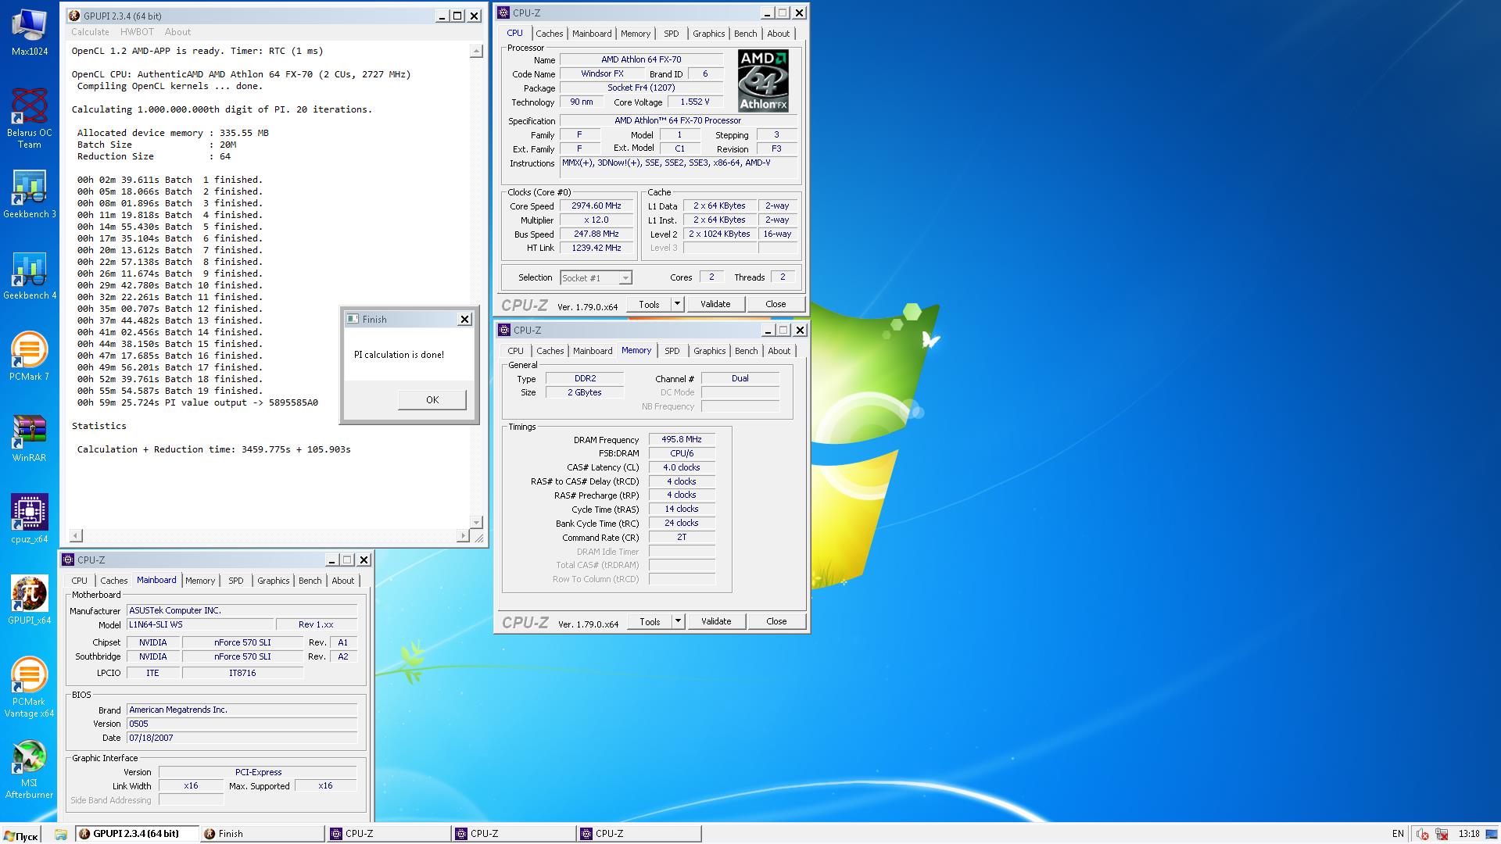Open Calculate menu in GPUPI
This screenshot has height=844, width=1501.
[x=90, y=32]
